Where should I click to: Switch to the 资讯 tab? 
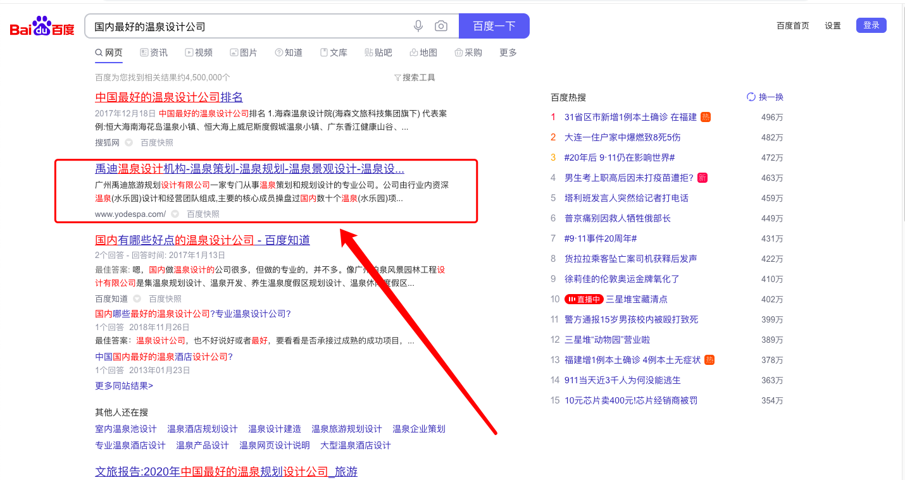point(154,52)
